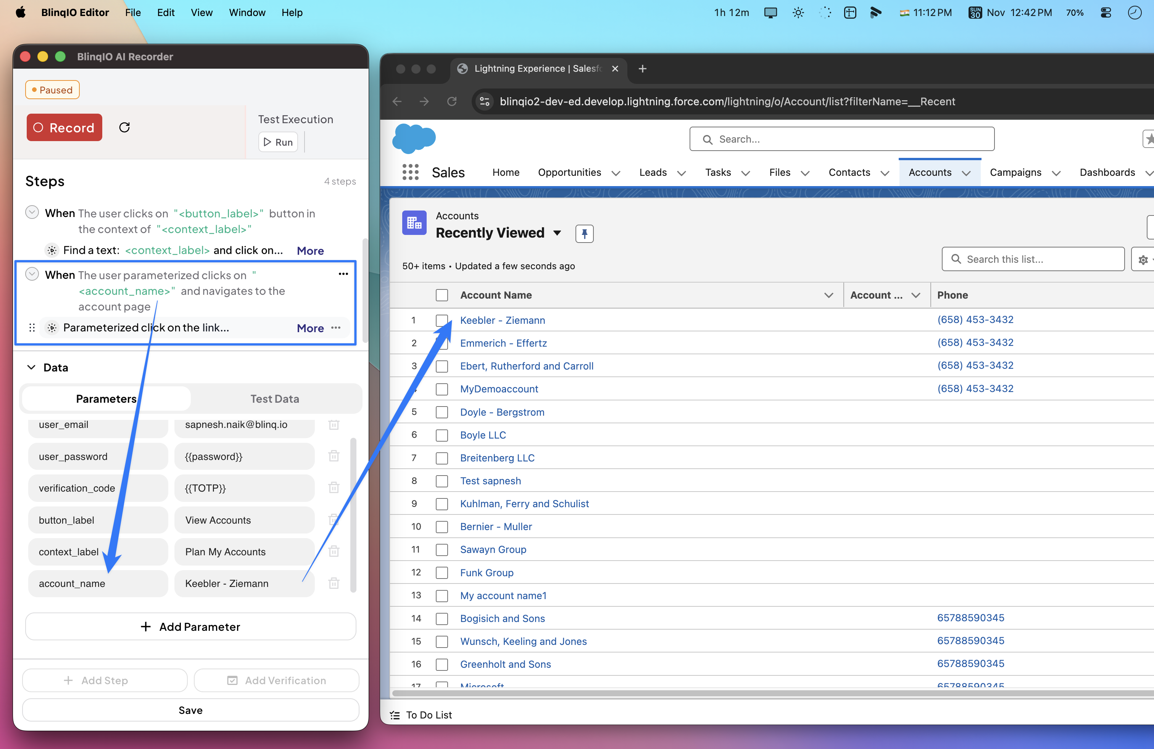Open the Keebler - Ziemann account link
The height and width of the screenshot is (749, 1154).
[502, 320]
